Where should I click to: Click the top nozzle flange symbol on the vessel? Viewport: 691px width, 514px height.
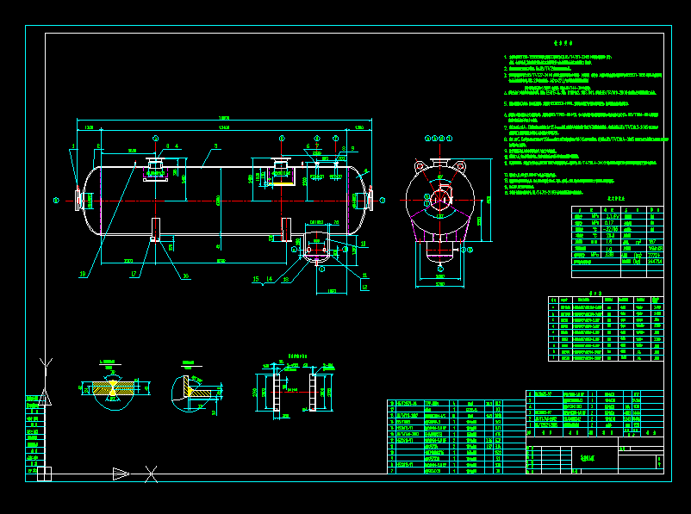(x=155, y=160)
